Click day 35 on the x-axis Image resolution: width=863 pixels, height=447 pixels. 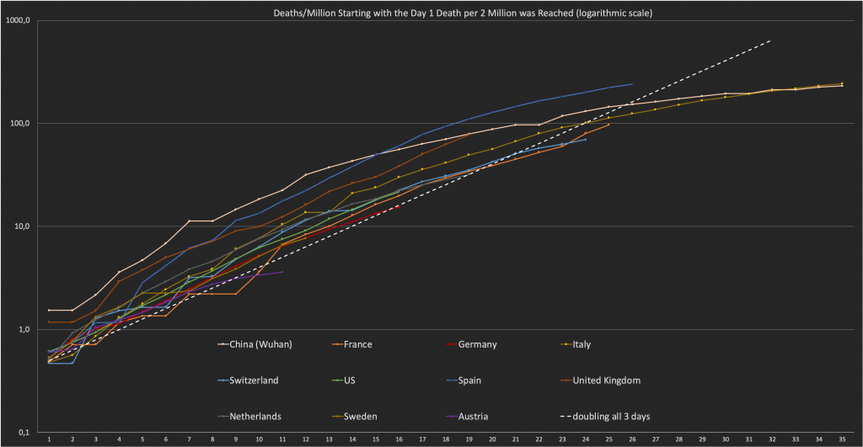pyautogui.click(x=841, y=439)
